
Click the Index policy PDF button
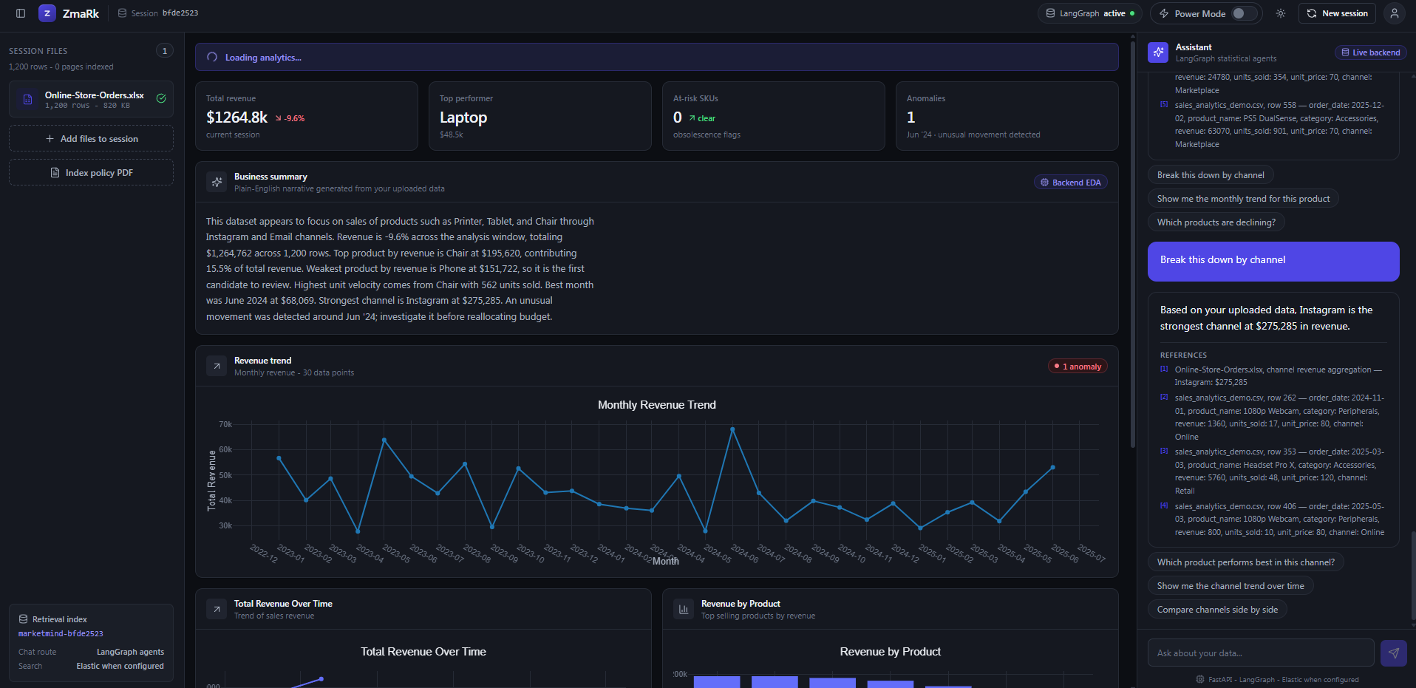point(91,172)
